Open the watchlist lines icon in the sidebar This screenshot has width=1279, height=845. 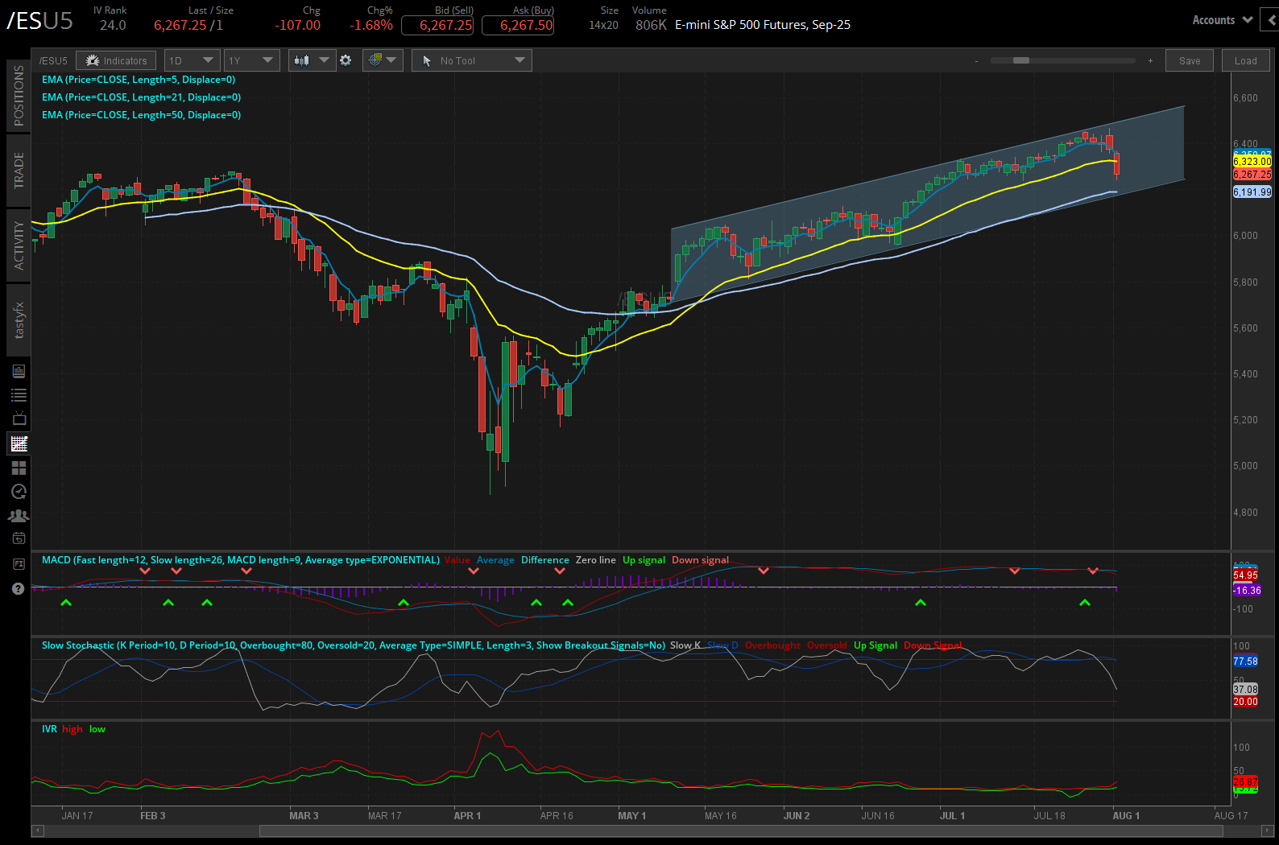click(x=19, y=395)
